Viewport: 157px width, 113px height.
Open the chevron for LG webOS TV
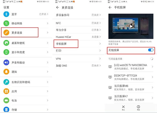[152, 67]
